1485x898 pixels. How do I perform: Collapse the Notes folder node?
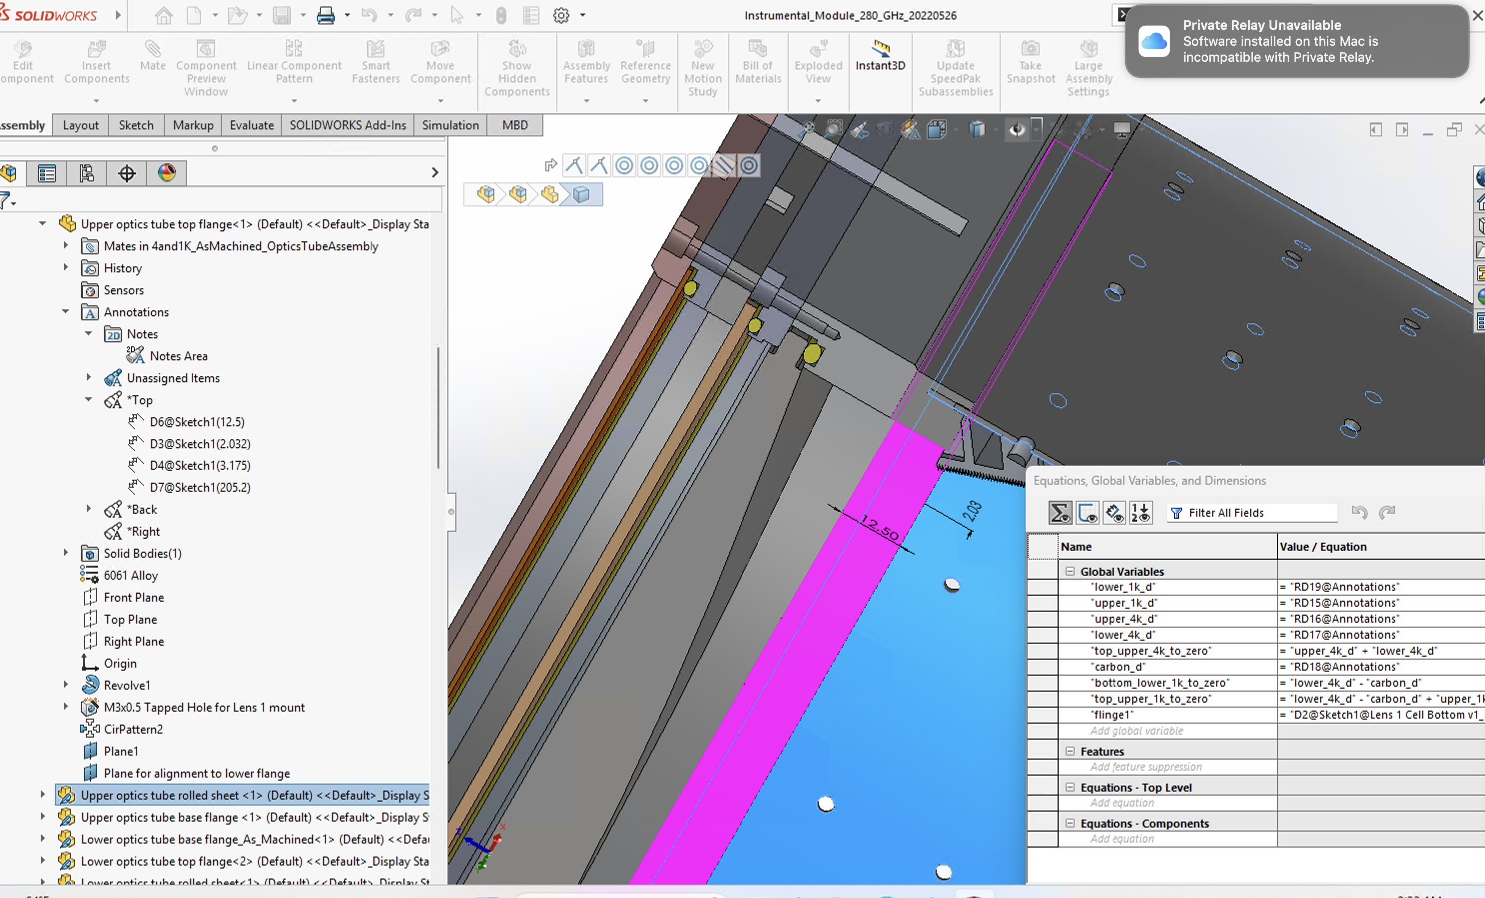[x=88, y=333]
